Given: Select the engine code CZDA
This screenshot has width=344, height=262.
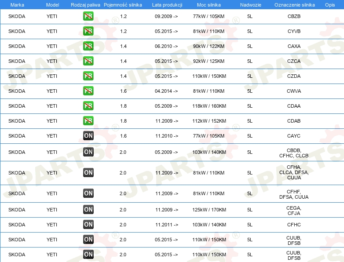Looking at the screenshot, I should coord(294,76).
